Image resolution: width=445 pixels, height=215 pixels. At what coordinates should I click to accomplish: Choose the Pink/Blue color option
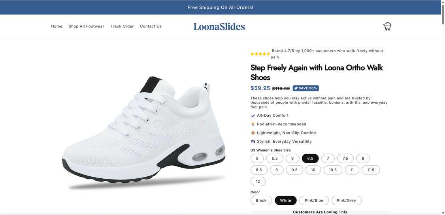[x=314, y=200]
